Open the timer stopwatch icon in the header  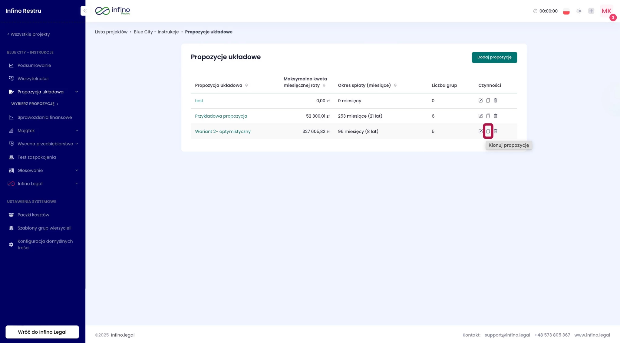(535, 11)
